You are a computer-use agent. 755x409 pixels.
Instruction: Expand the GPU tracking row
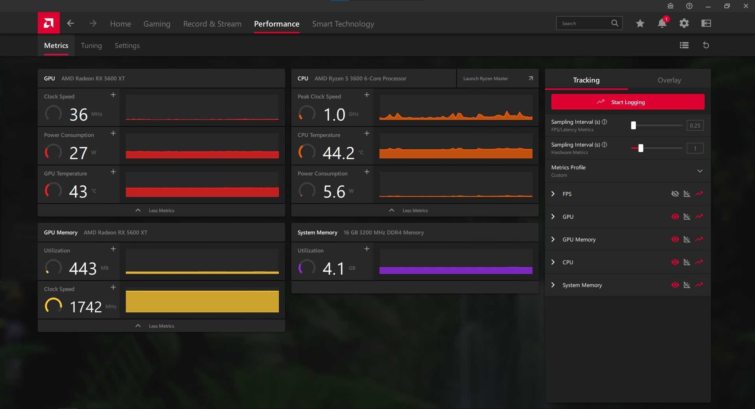tap(553, 216)
